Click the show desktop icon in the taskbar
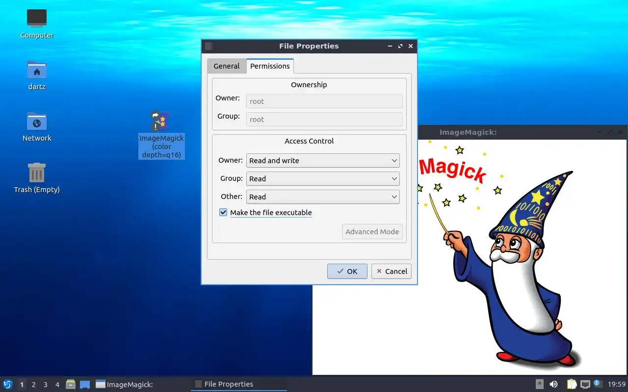Viewport: 628px width, 392px height. tap(85, 384)
